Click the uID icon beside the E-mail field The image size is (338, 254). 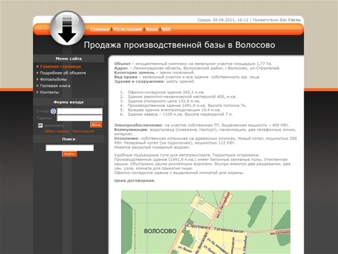tap(53, 111)
